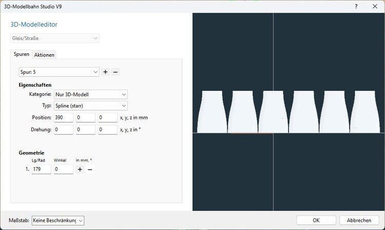The width and height of the screenshot is (385, 230).
Task: Remove the current Spur with minus icon
Action: pyautogui.click(x=115, y=72)
